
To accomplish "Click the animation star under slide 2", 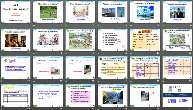I will (34, 26).
